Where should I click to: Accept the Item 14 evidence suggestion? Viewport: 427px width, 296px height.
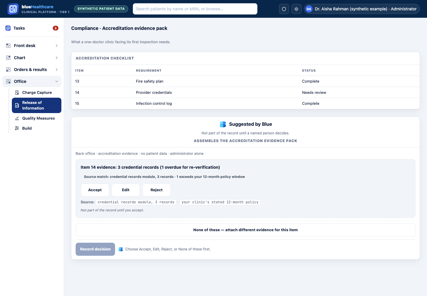pos(95,190)
